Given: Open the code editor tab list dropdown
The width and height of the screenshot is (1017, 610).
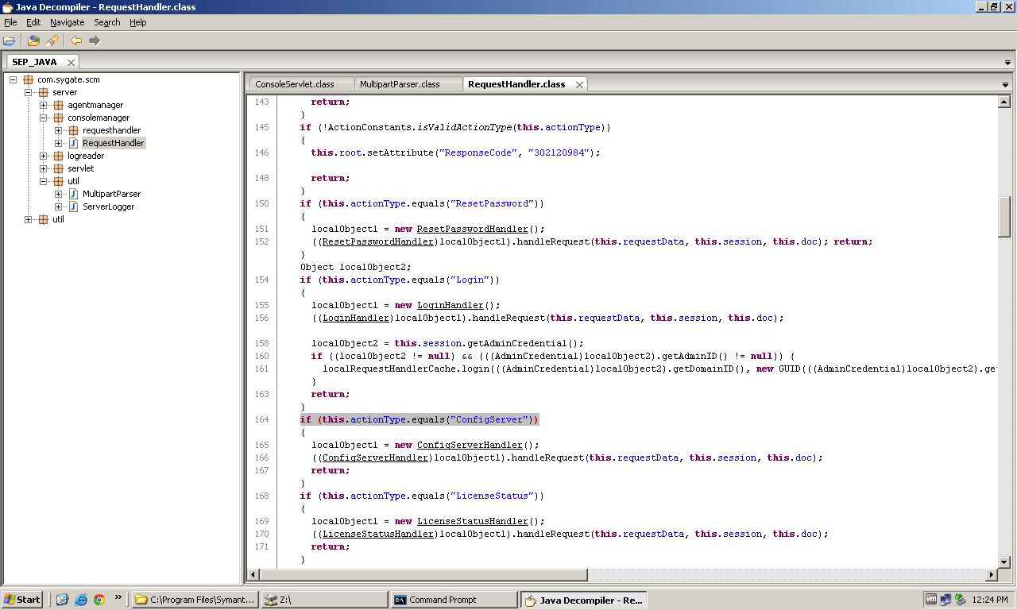Looking at the screenshot, I should pos(1005,84).
